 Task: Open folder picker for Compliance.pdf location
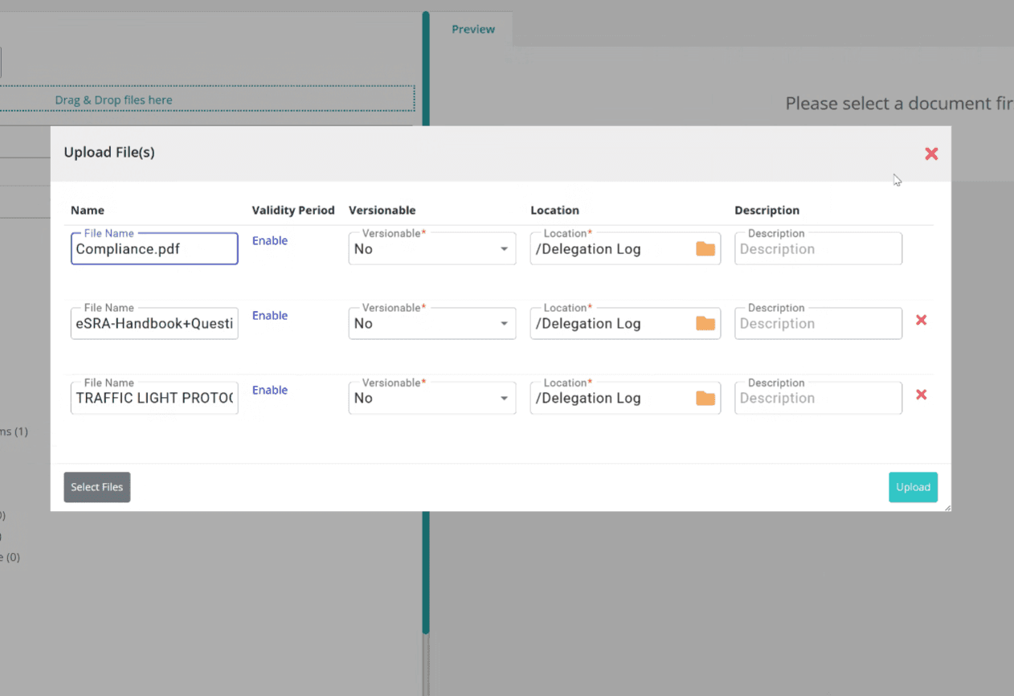[x=705, y=248]
